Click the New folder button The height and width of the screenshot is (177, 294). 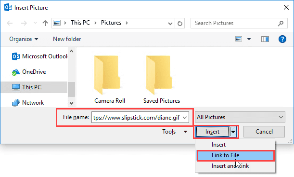[x=67, y=39]
